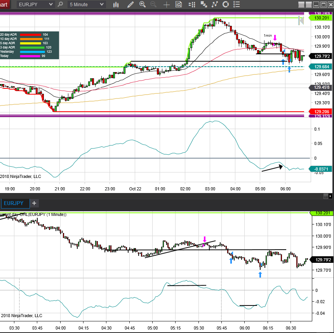Open the Data Box icon

[x=179, y=5]
